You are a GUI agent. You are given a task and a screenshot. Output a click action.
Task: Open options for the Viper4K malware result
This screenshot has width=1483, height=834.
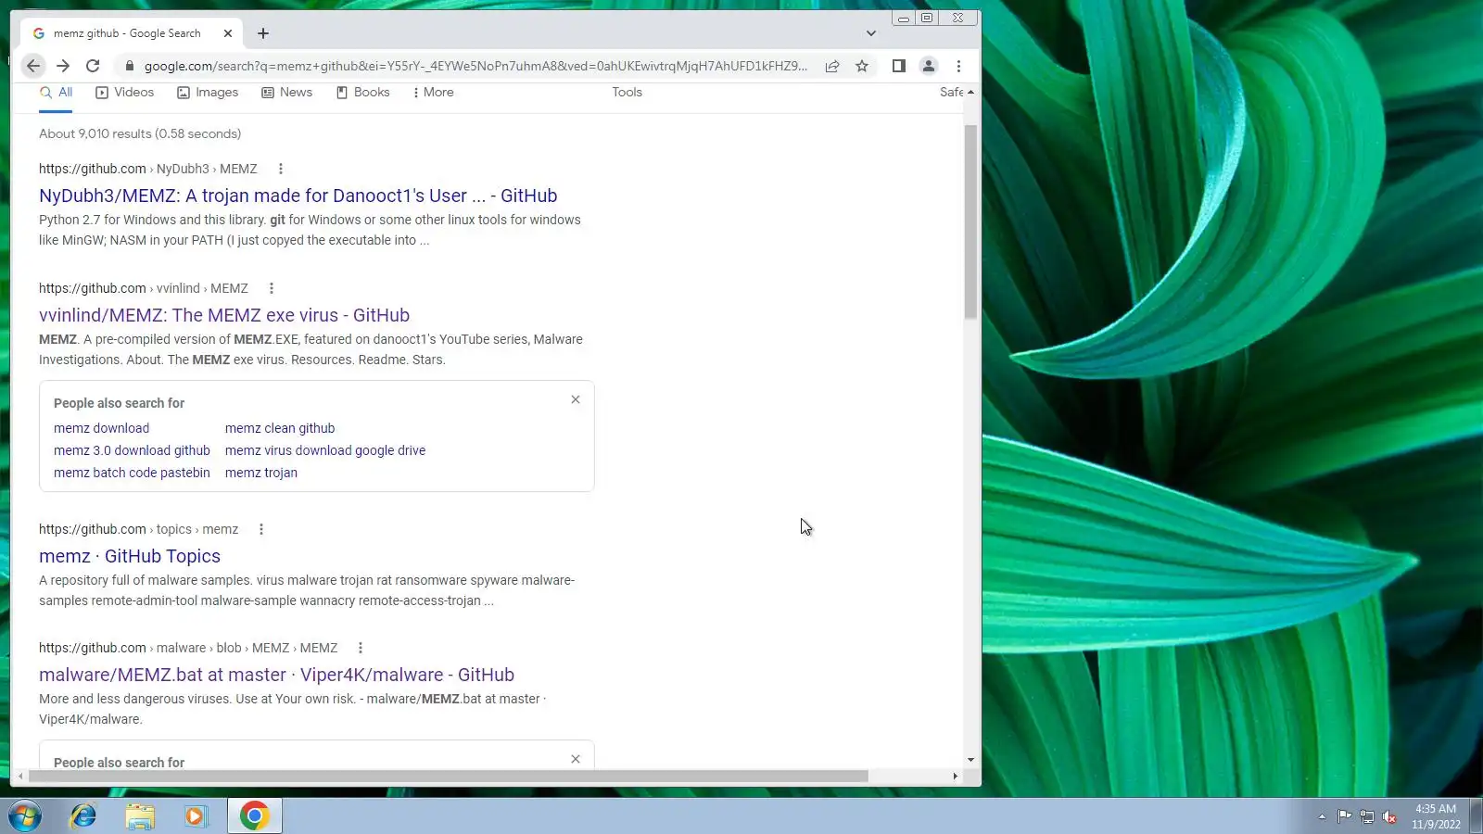361,648
